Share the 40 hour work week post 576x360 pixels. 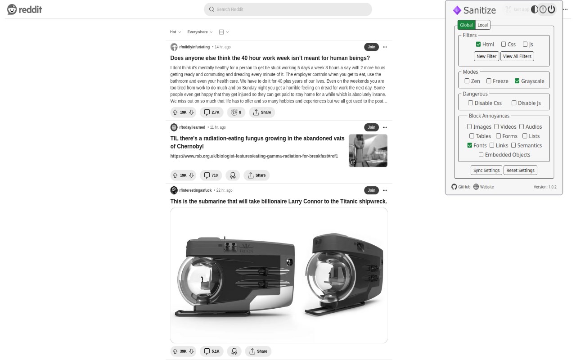262,112
